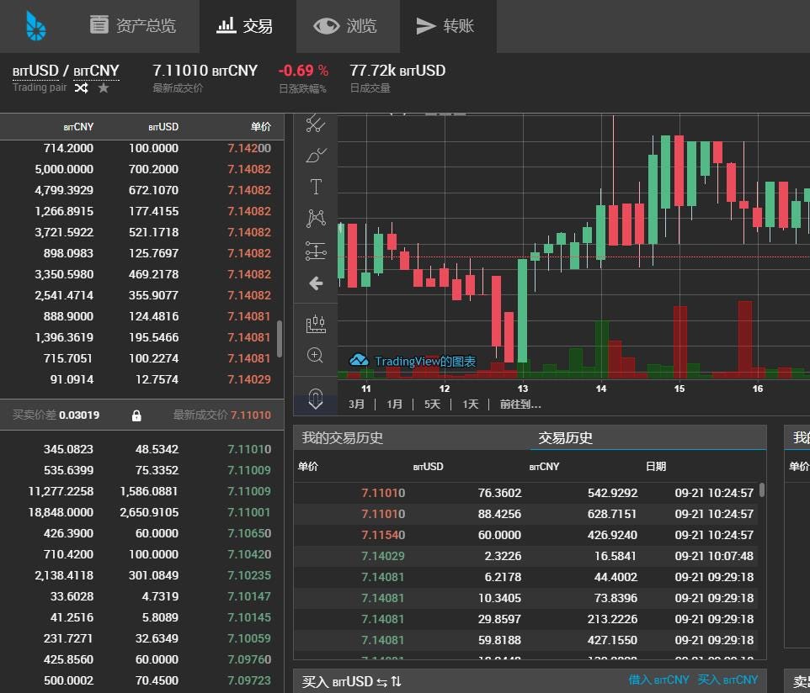This screenshot has width=810, height=693.
Task: Open the 交易 tab label
Action: pyautogui.click(x=258, y=26)
